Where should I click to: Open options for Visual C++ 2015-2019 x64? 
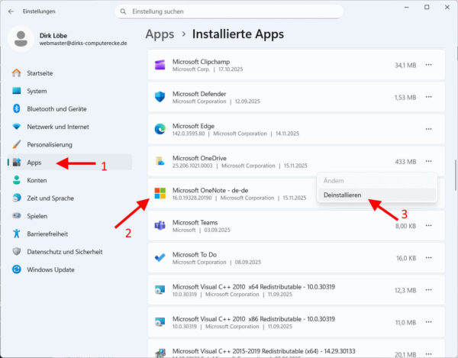(428, 354)
